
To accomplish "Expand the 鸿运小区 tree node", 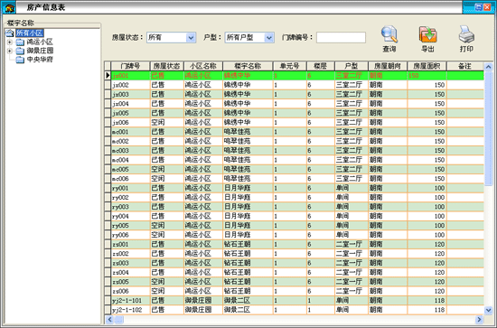I will (x=10, y=42).
